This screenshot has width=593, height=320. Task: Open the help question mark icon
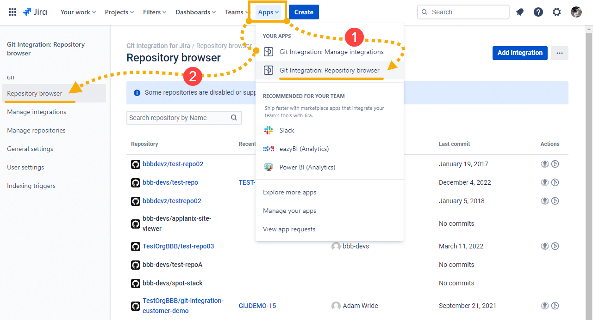[538, 12]
